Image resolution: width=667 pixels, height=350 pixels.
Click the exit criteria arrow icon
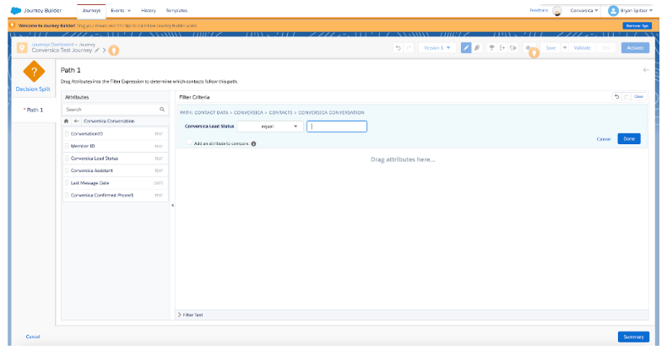click(x=502, y=48)
